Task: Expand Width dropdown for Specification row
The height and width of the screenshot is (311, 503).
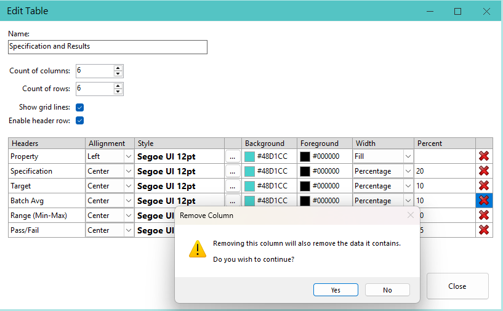Action: pos(408,171)
